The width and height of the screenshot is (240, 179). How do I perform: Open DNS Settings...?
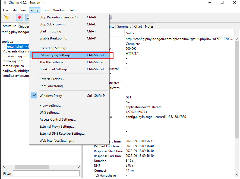tap(69, 112)
